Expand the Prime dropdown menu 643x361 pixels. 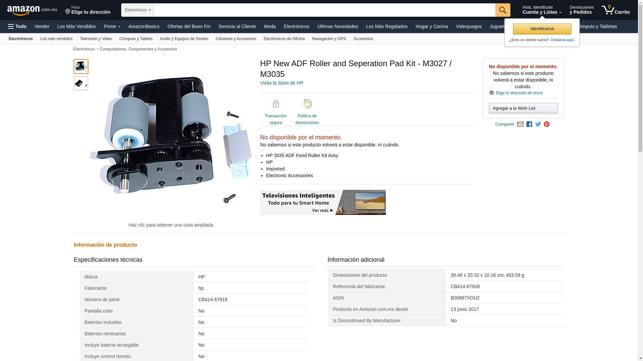(112, 26)
